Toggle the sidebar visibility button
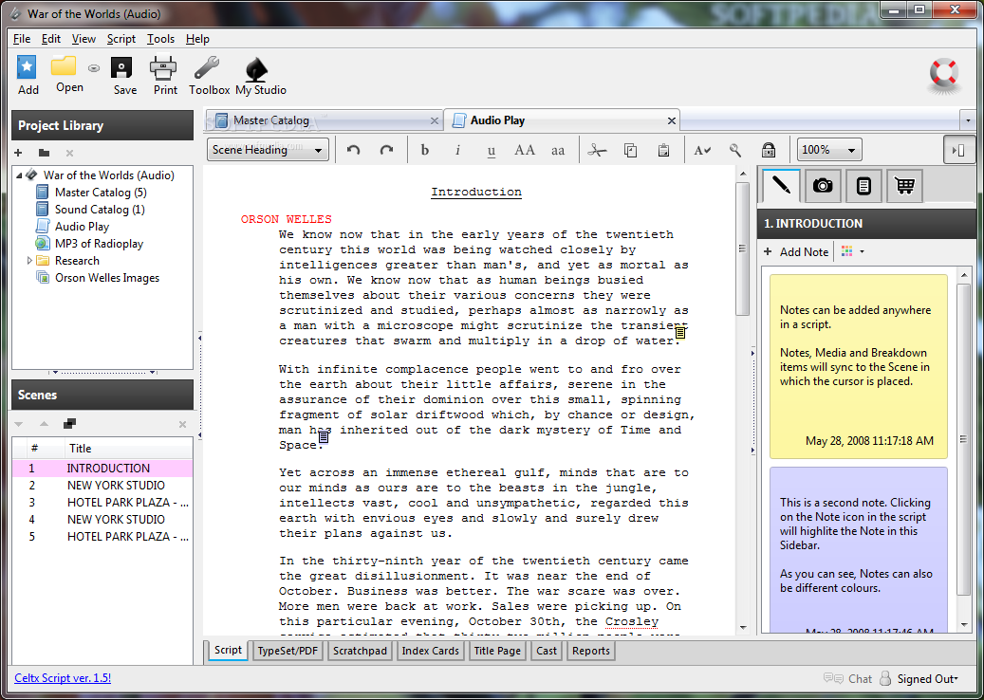The width and height of the screenshot is (984, 700). click(x=957, y=150)
